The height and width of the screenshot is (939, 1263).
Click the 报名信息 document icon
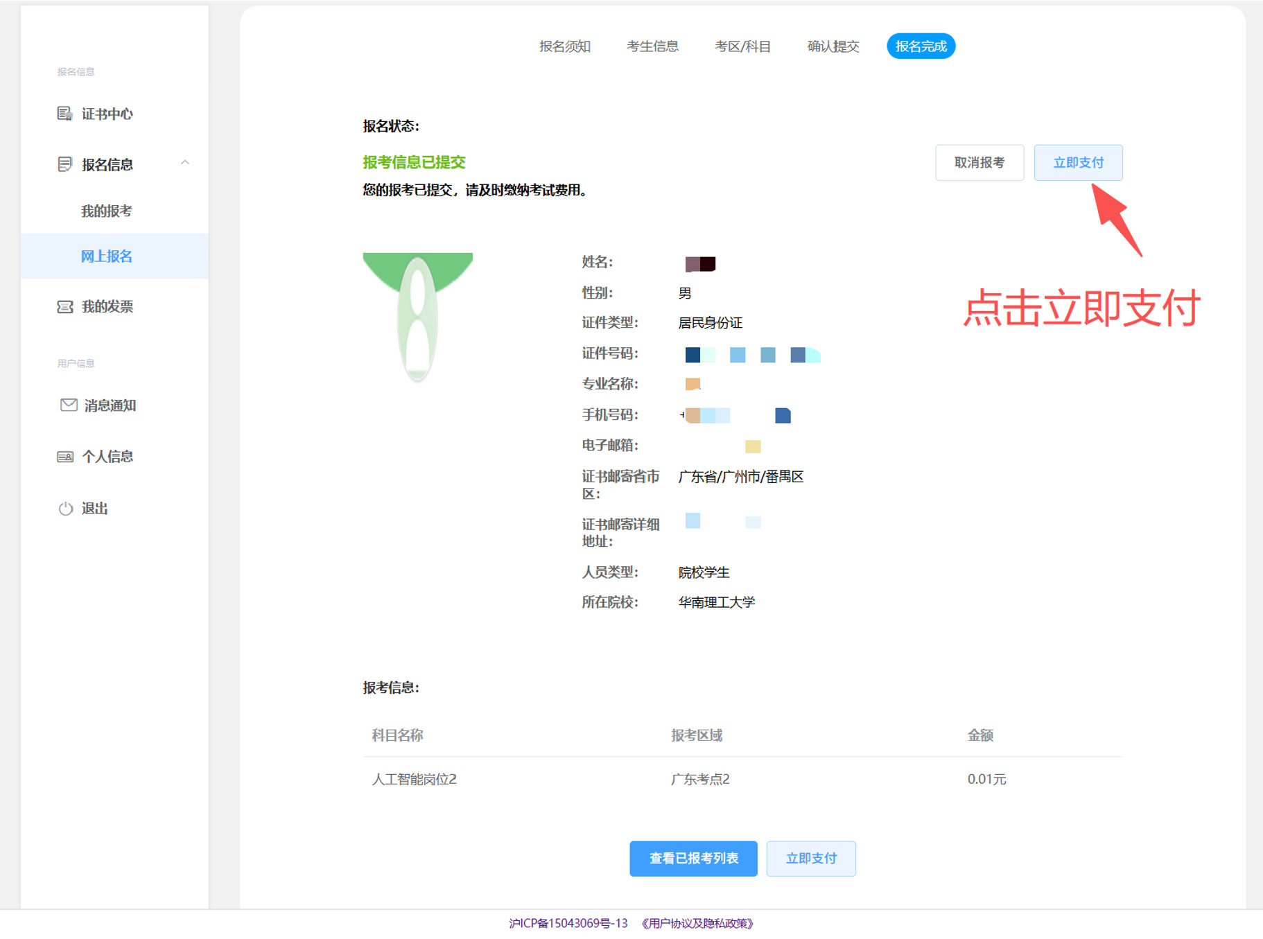click(64, 164)
